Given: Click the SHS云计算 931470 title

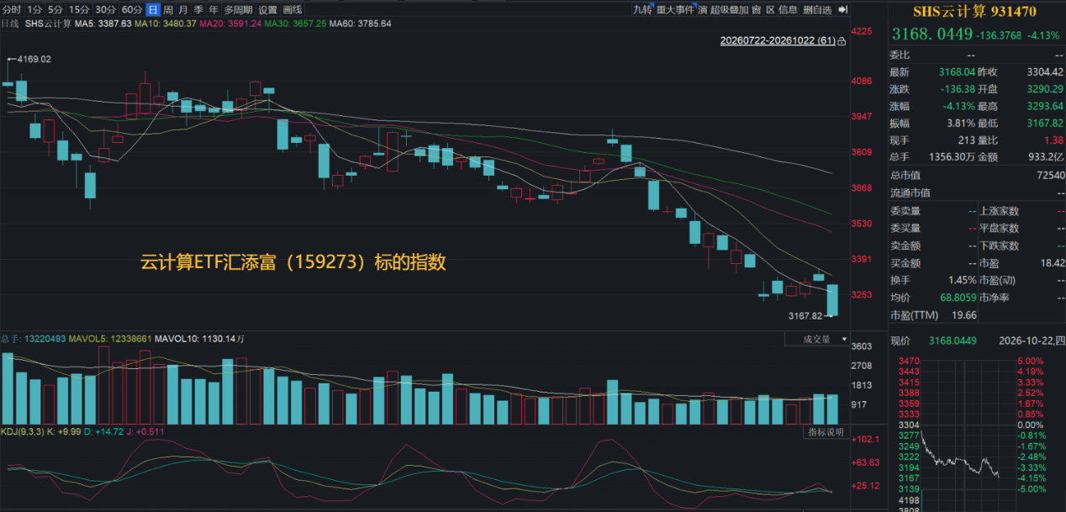Looking at the screenshot, I should coord(975,12).
